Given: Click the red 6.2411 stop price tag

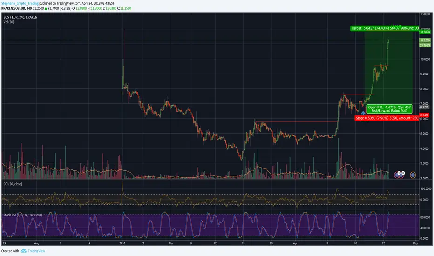Looking at the screenshot, I should (424, 115).
